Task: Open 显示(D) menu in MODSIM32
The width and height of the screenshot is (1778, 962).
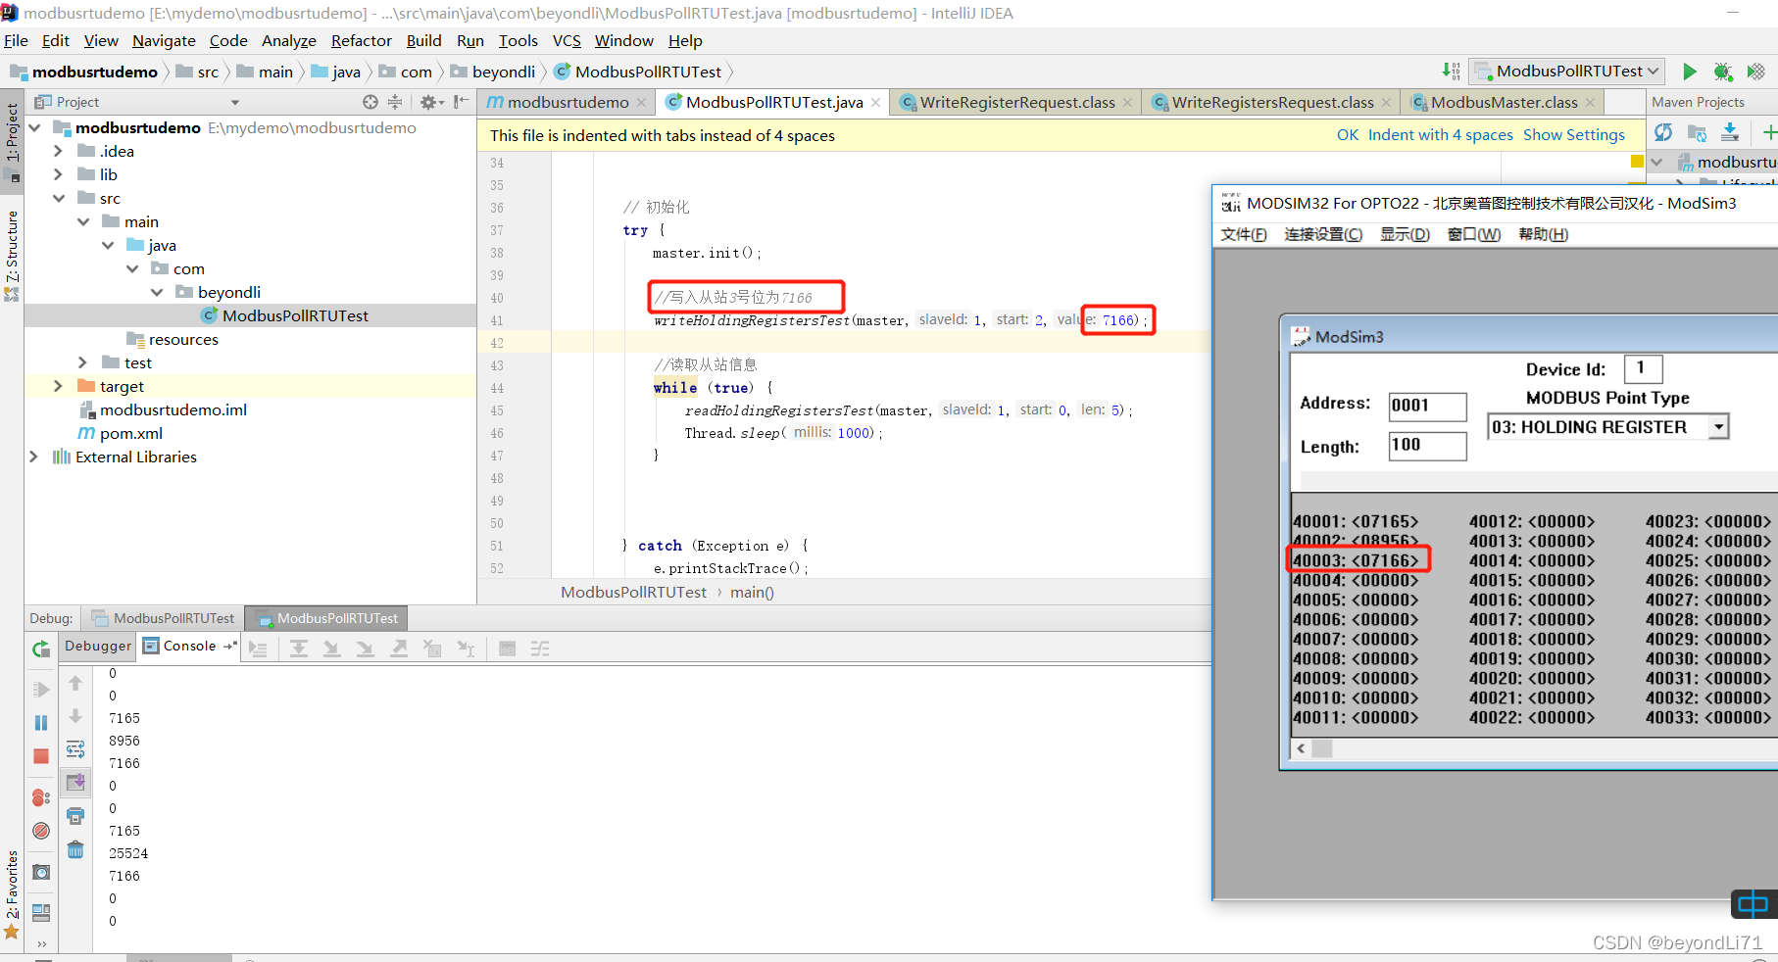Action: tap(1405, 234)
